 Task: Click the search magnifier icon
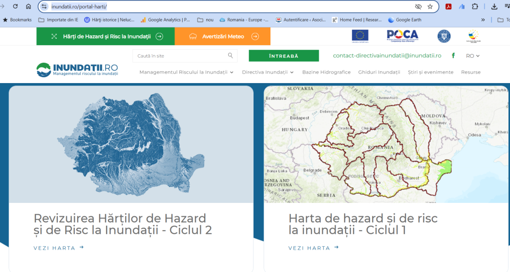230,56
